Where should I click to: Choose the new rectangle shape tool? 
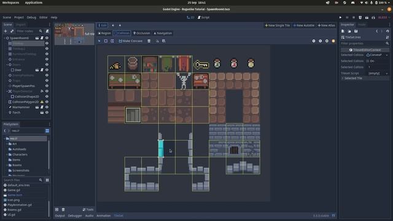click(106, 41)
